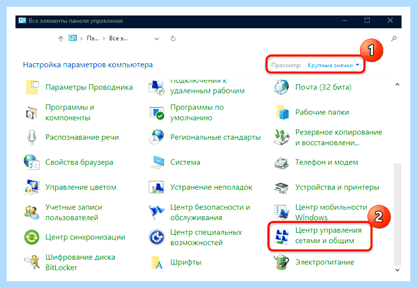Open the Распознавание речи link
417x288 pixels.
82,137
